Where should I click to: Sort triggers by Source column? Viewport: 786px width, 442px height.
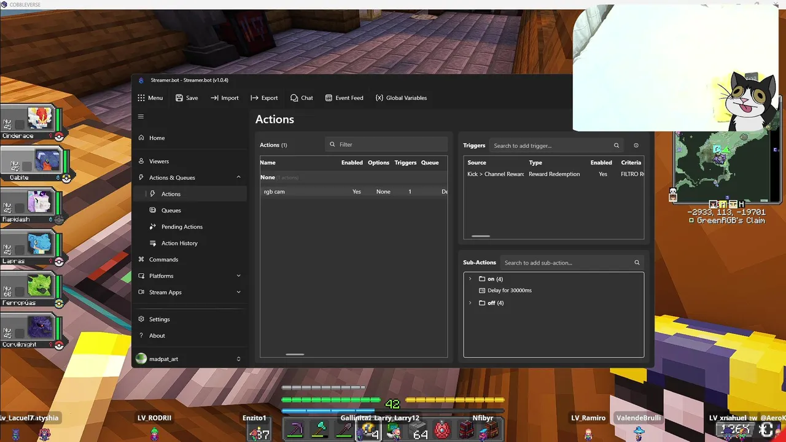click(477, 163)
